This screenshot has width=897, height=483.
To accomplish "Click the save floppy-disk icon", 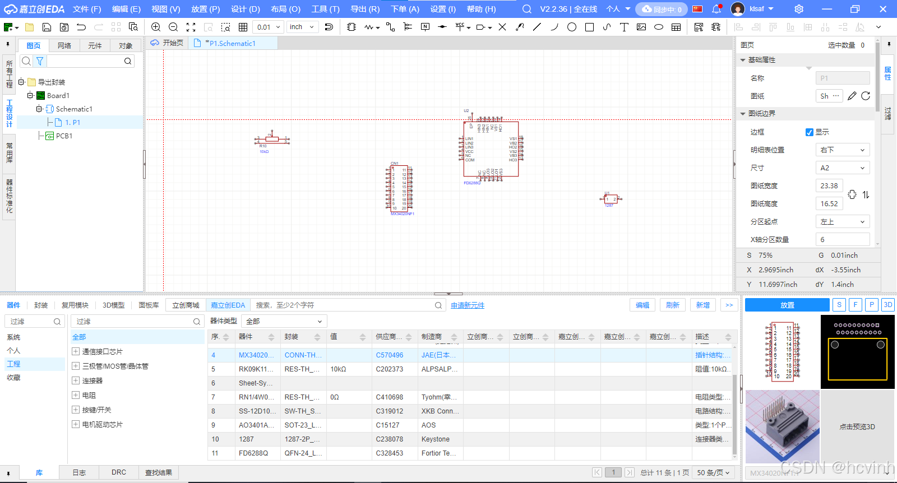I will 47,27.
